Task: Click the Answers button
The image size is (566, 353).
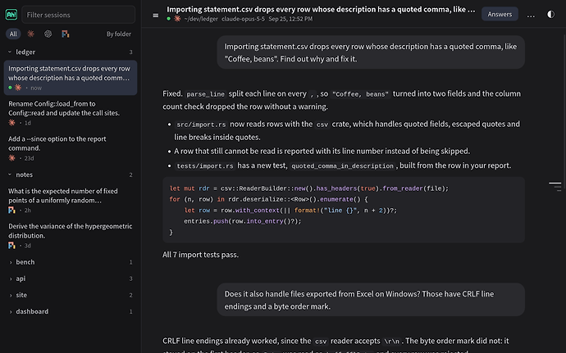Action: pyautogui.click(x=500, y=14)
